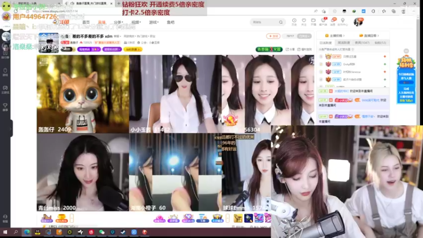The image size is (423, 238).
Task: Click the yellow diamond fan badge
Action: [x=133, y=49]
